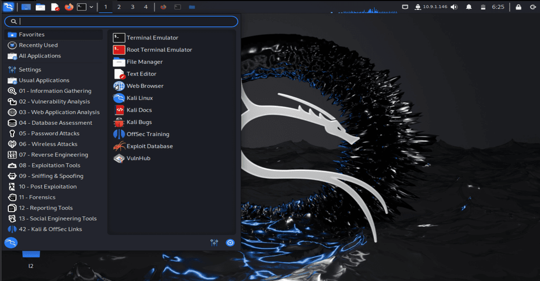Open 12 - Reporting Tools category
Screen dimensions: 540x281
click(54, 208)
